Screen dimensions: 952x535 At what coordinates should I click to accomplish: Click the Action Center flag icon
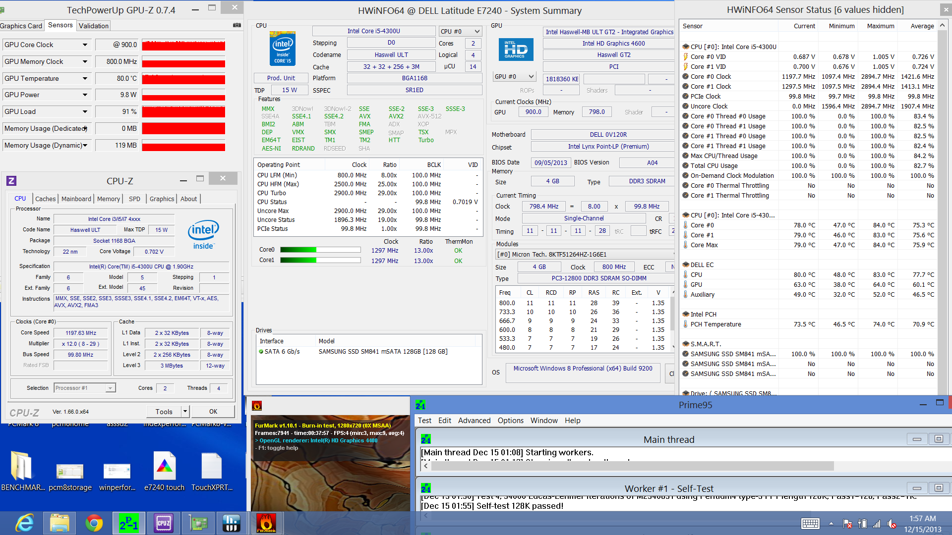848,524
